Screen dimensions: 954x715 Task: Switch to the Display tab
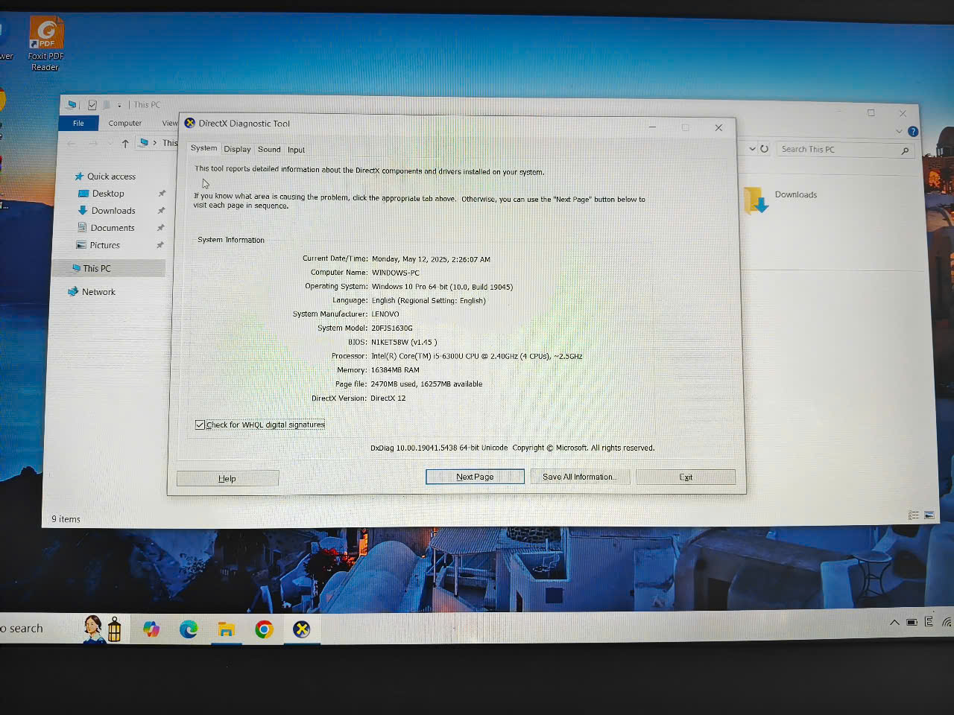pyautogui.click(x=237, y=149)
